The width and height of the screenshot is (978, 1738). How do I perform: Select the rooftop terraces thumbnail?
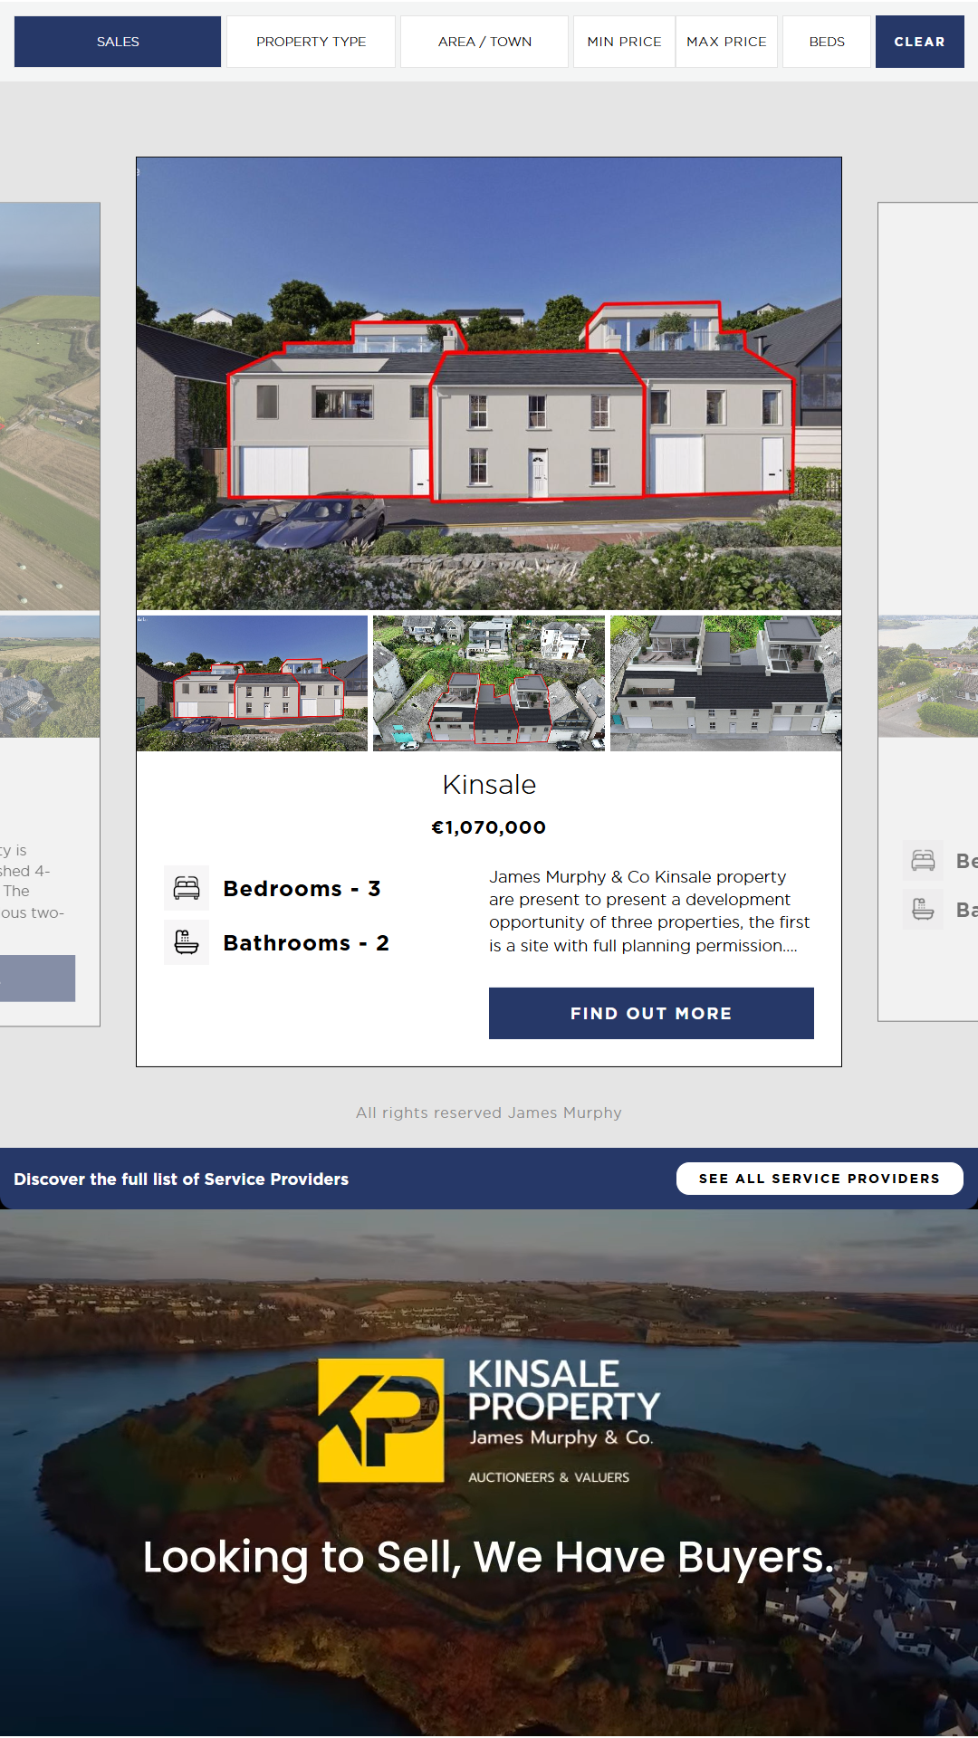tap(725, 683)
